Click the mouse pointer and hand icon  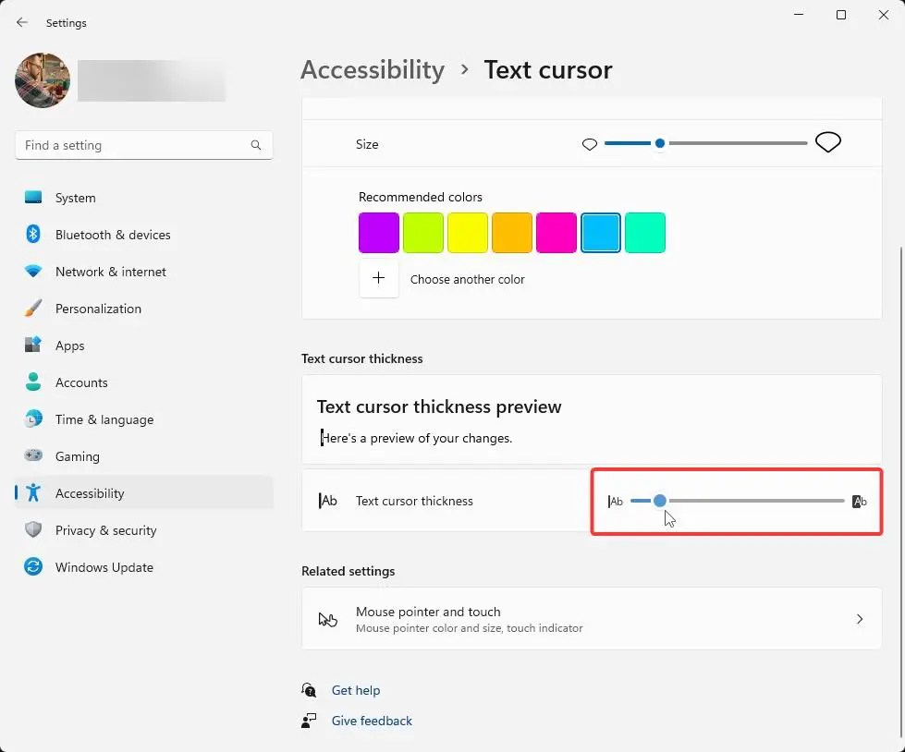click(x=328, y=619)
